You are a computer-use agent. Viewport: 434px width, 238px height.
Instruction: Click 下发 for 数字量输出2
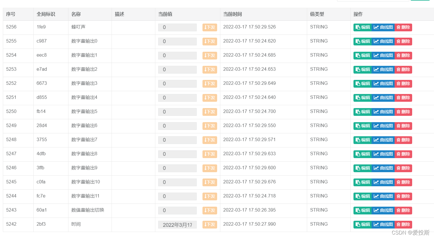210,70
